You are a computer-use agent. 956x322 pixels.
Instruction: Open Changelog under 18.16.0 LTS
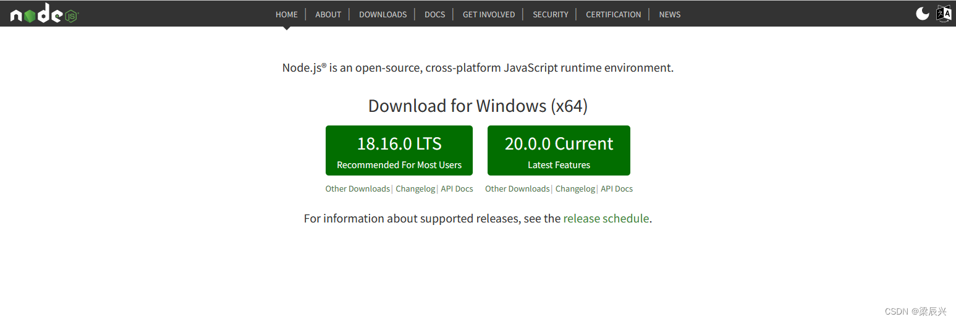(x=415, y=189)
